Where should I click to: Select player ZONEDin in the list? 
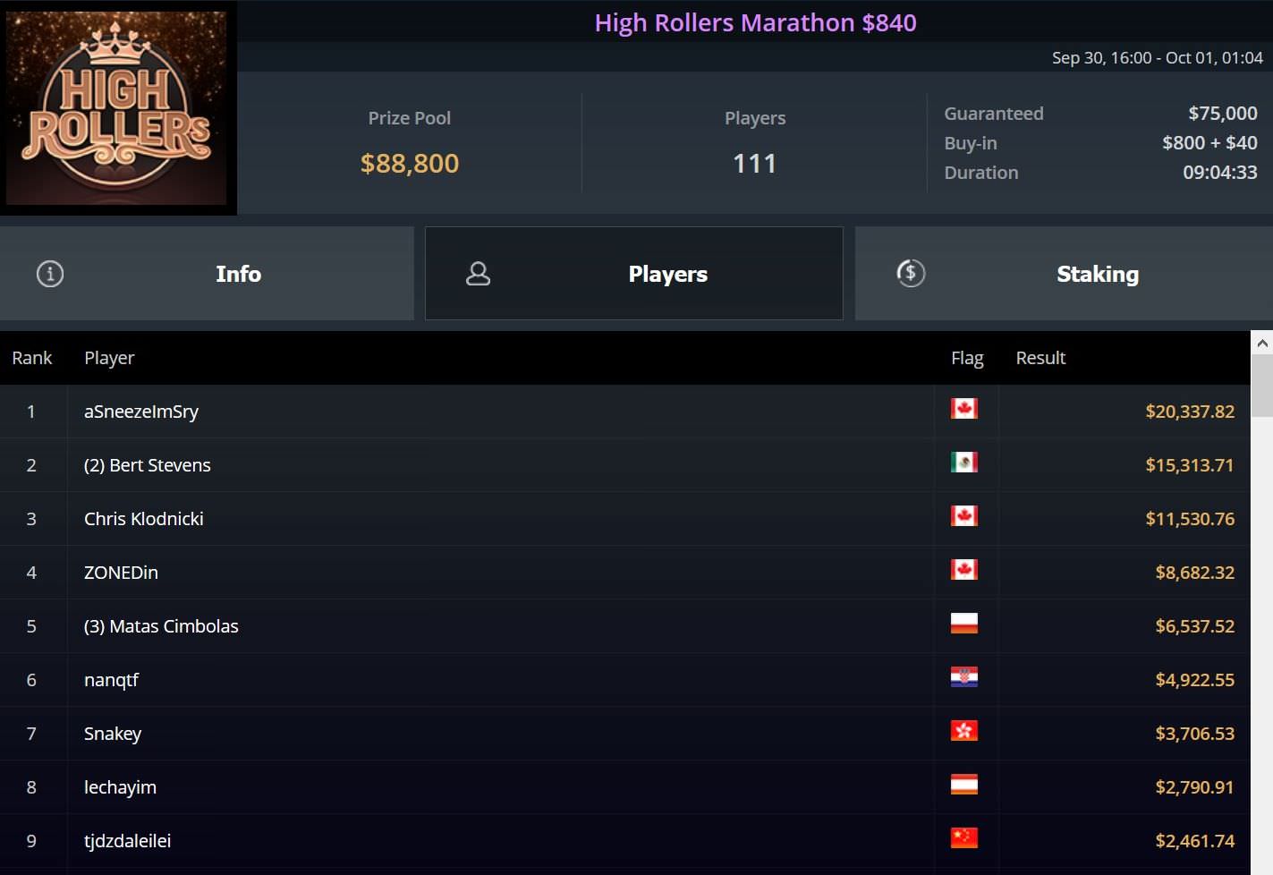(121, 573)
